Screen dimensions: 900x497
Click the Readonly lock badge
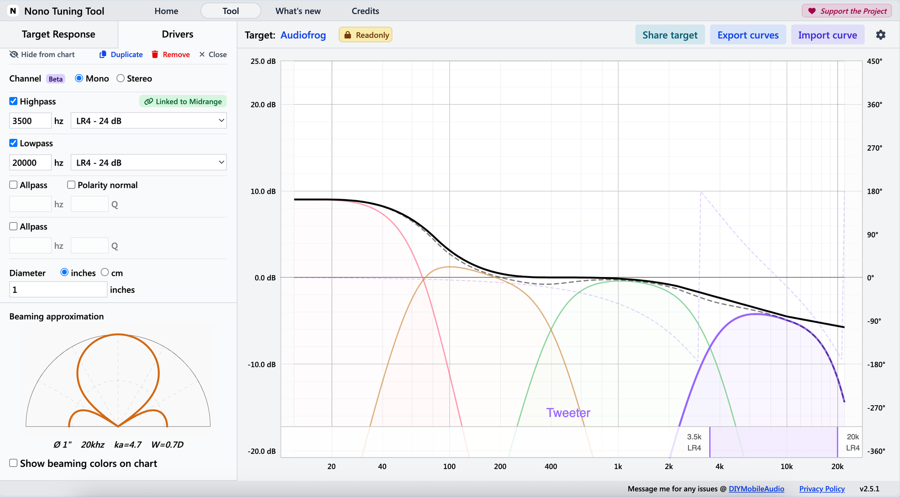click(x=365, y=35)
